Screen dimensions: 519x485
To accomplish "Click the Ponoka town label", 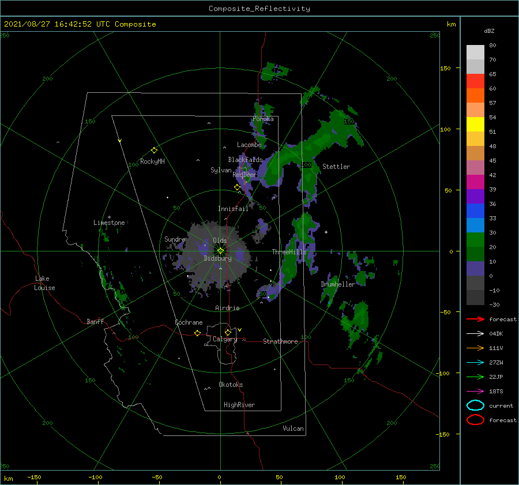I will [263, 119].
